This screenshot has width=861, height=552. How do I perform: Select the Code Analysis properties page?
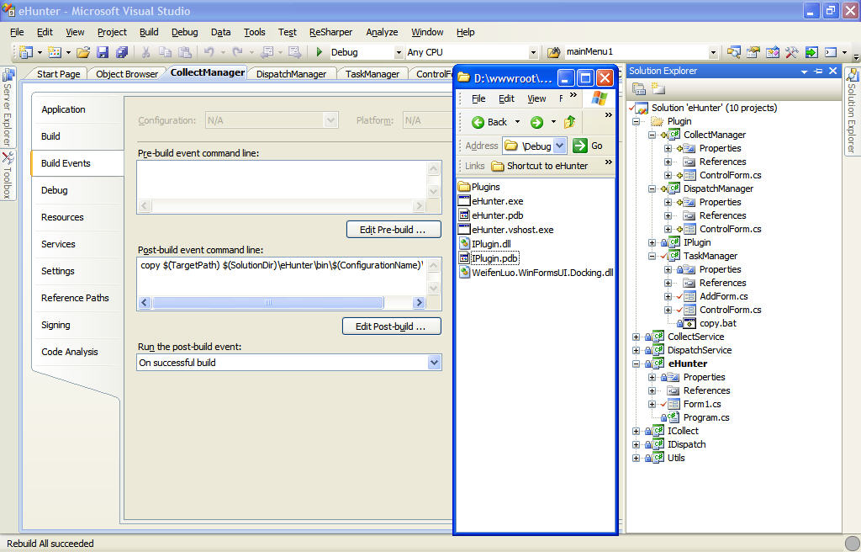click(x=70, y=352)
